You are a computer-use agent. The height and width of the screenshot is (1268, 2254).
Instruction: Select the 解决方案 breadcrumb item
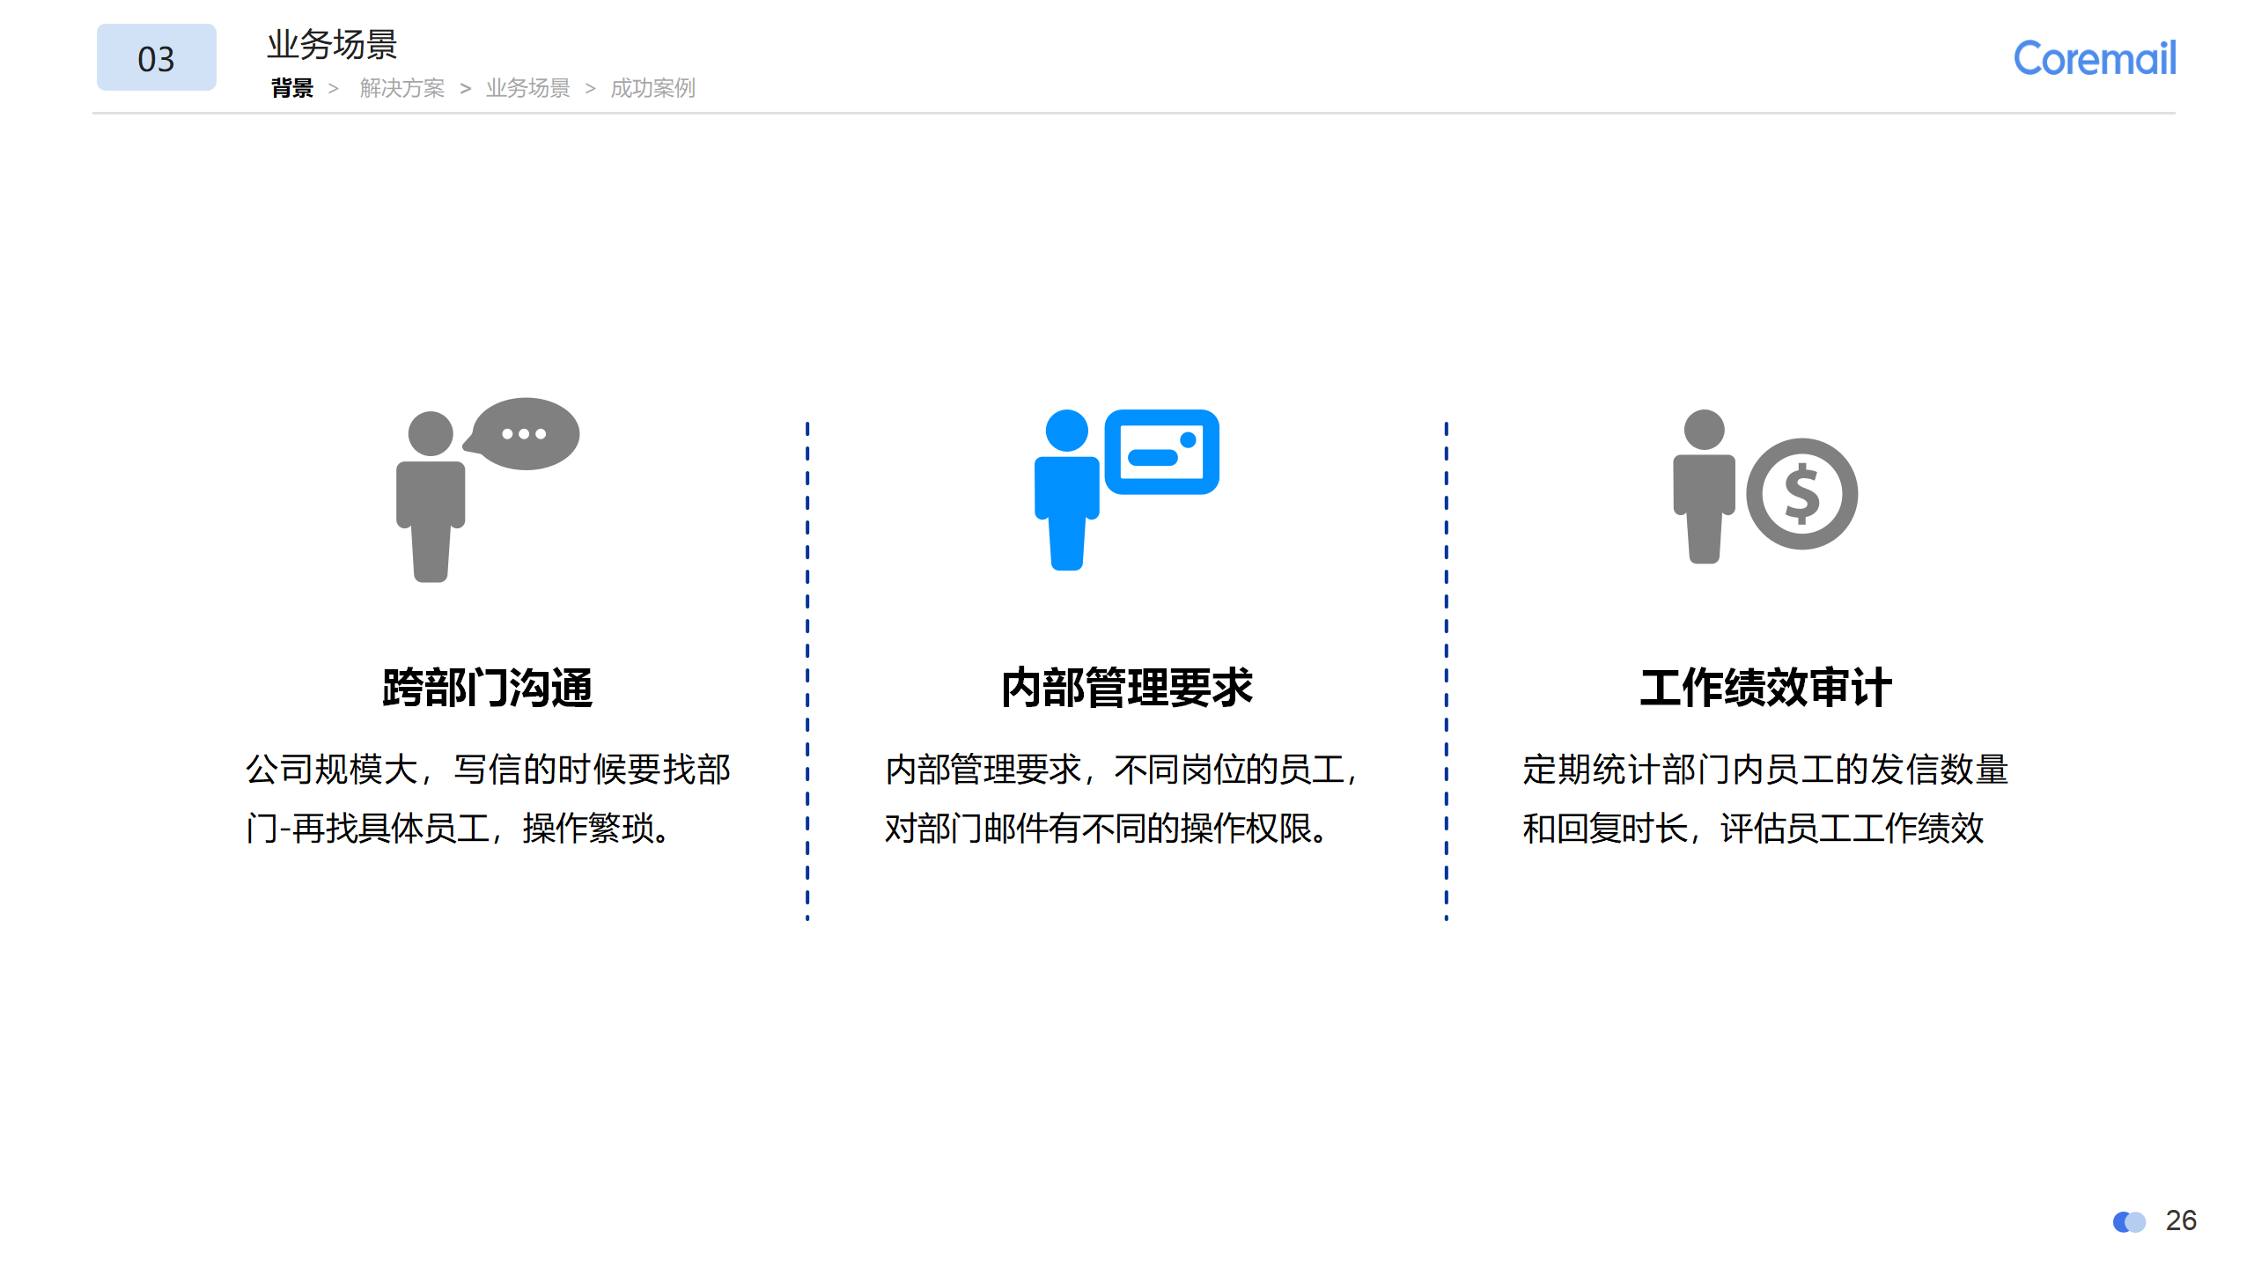pos(401,88)
